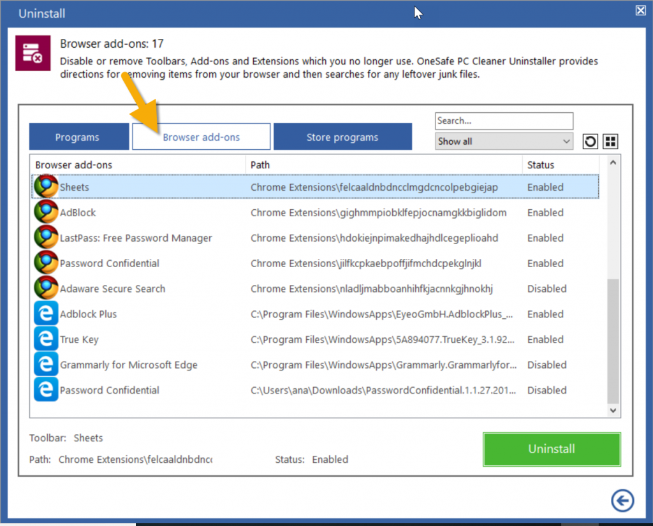
Task: Select the Sheets Chrome extension icon
Action: (46, 186)
